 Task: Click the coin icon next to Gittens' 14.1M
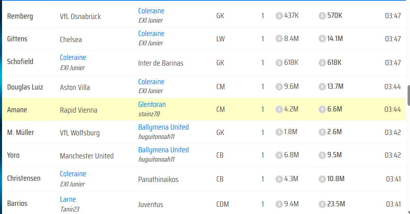(322, 39)
